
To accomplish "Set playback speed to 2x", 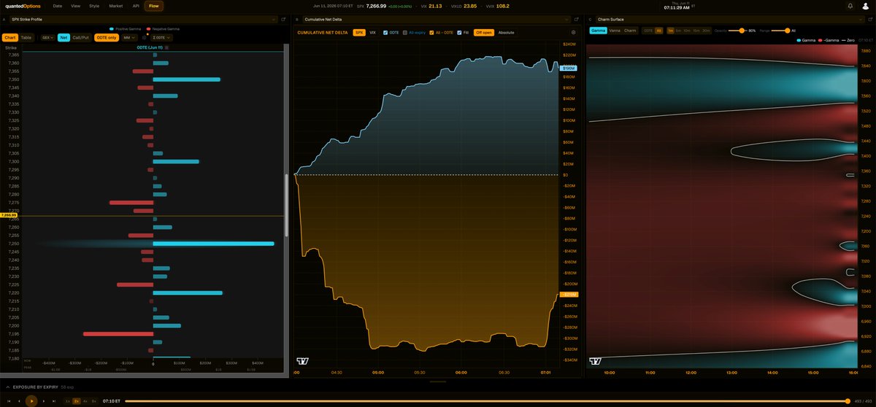I will (x=77, y=401).
